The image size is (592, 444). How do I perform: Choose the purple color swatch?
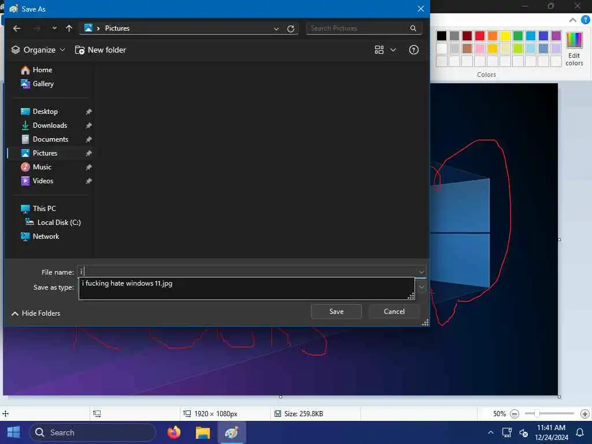click(x=556, y=36)
